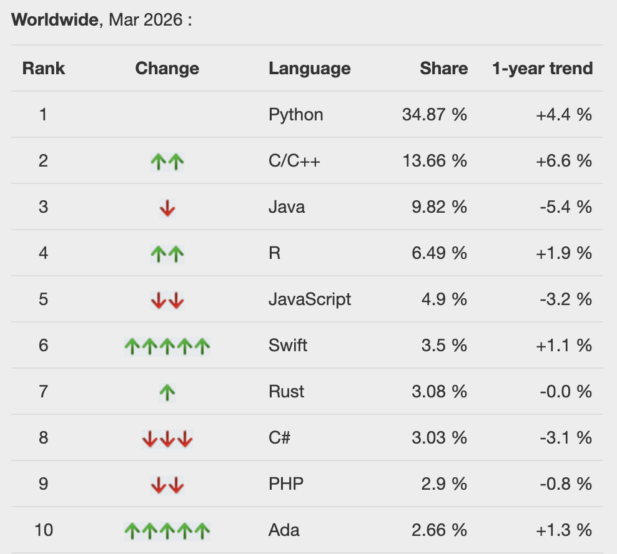Click the double up arrows in C/C++ row

pos(167,162)
